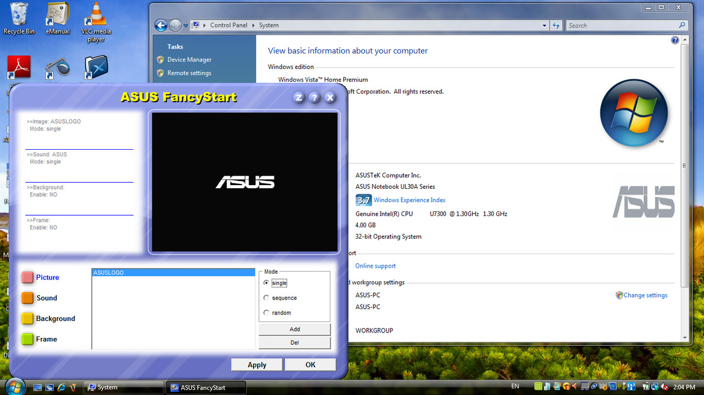This screenshot has width=704, height=395.
Task: Click the Picture category label
Action: pyautogui.click(x=48, y=278)
